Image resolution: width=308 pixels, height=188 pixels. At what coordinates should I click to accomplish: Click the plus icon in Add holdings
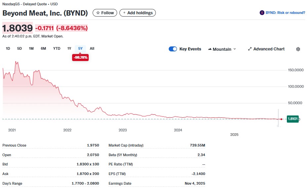tap(124, 13)
